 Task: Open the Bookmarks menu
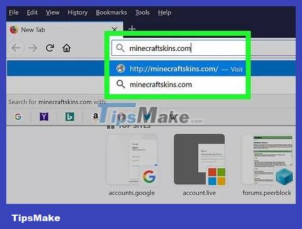(111, 13)
